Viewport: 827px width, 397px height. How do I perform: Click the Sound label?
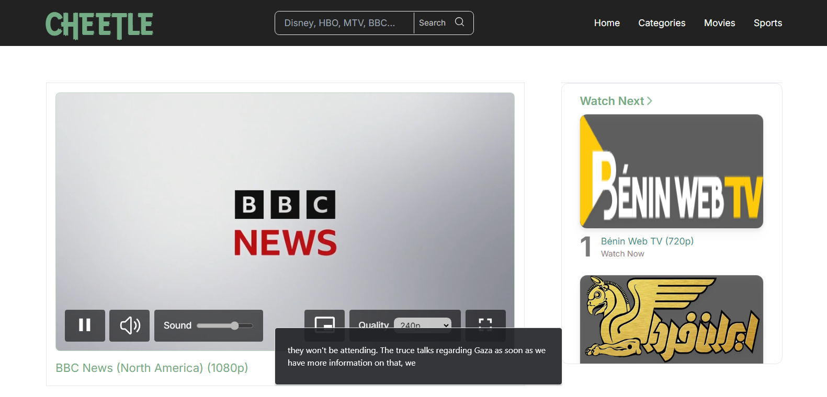pos(177,325)
